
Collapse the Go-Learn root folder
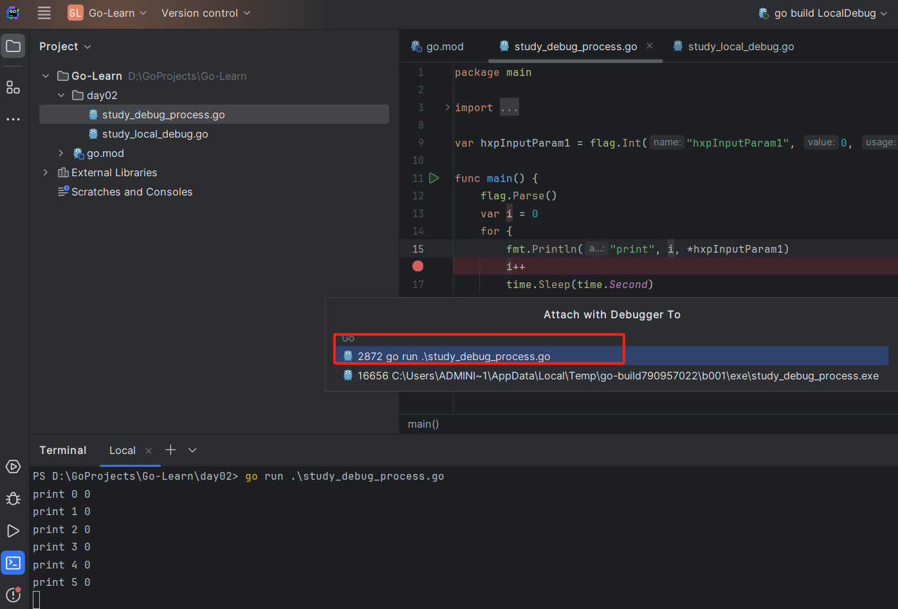tap(46, 76)
